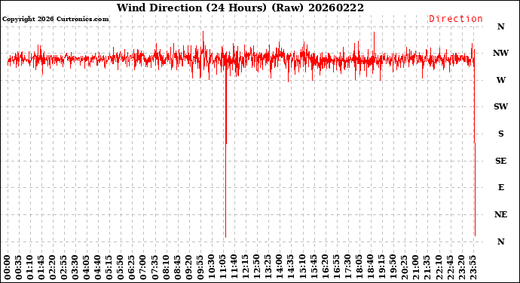Click the 'SE' direction axis label
520x283 pixels.
point(500,161)
